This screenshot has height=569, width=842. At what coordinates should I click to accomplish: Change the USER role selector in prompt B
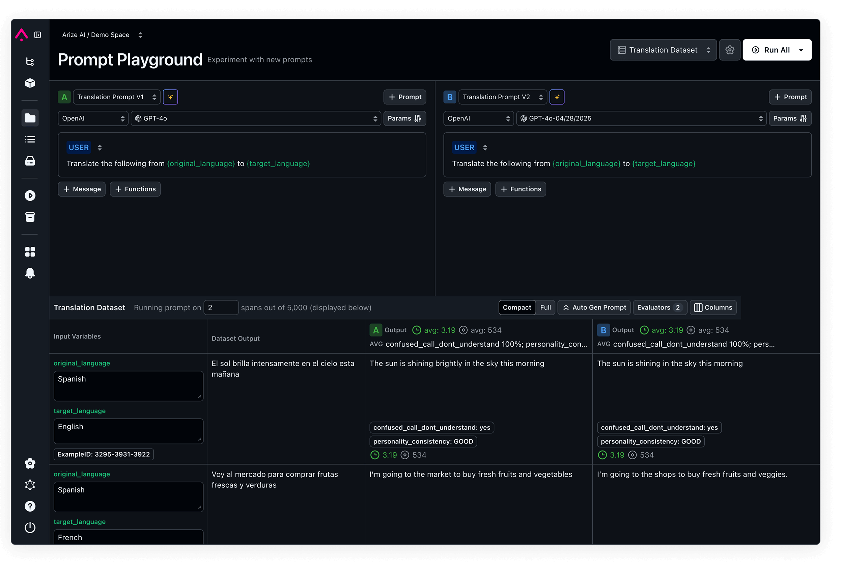(x=471, y=147)
